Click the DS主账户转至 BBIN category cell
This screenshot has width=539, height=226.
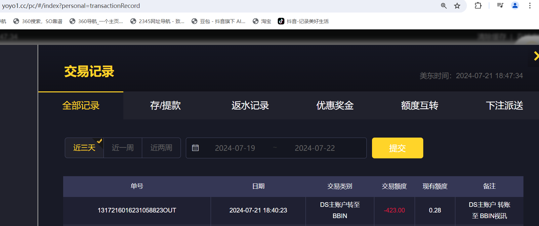coord(340,210)
